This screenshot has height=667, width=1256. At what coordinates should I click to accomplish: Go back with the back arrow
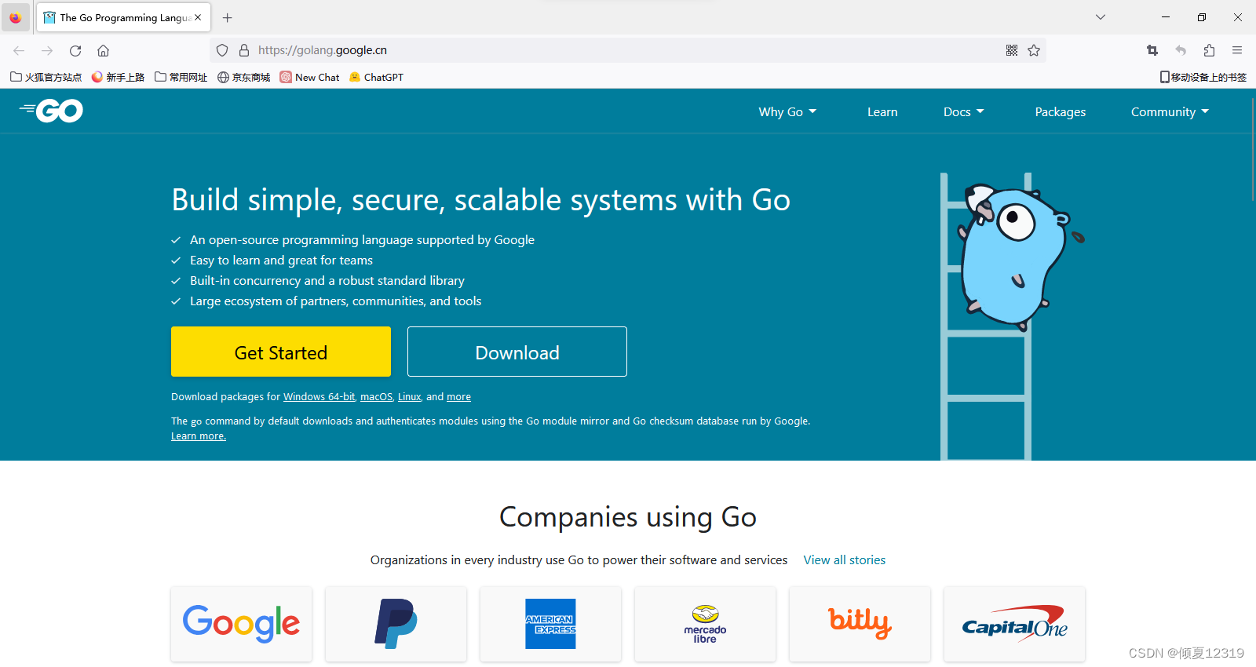pos(19,50)
